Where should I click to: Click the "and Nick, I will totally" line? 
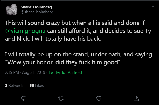coord(53,39)
